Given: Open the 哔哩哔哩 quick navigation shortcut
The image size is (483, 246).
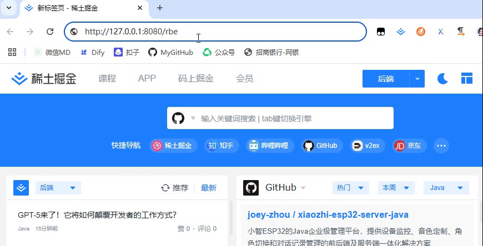Looking at the screenshot, I should pos(270,146).
